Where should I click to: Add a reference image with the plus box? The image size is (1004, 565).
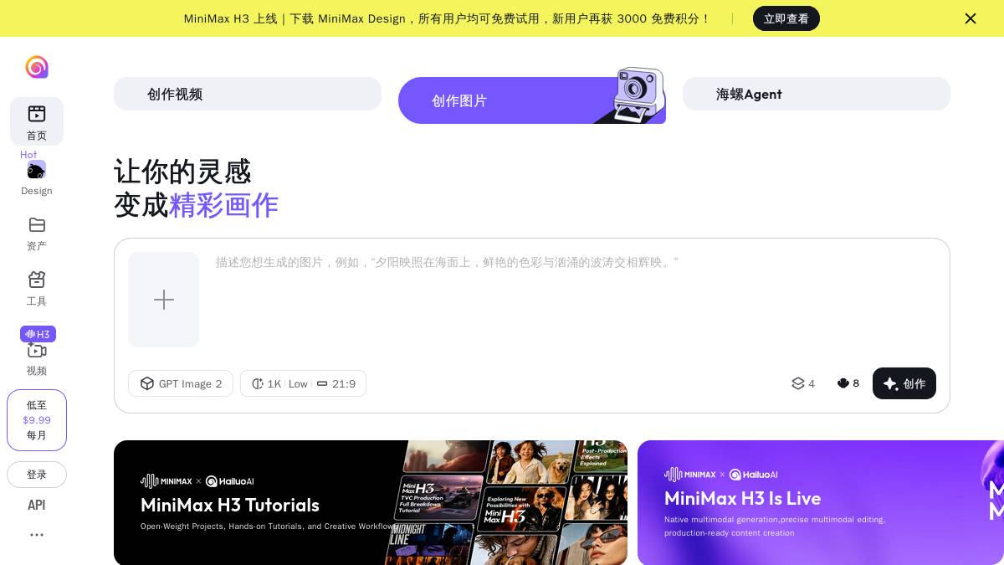click(x=164, y=300)
